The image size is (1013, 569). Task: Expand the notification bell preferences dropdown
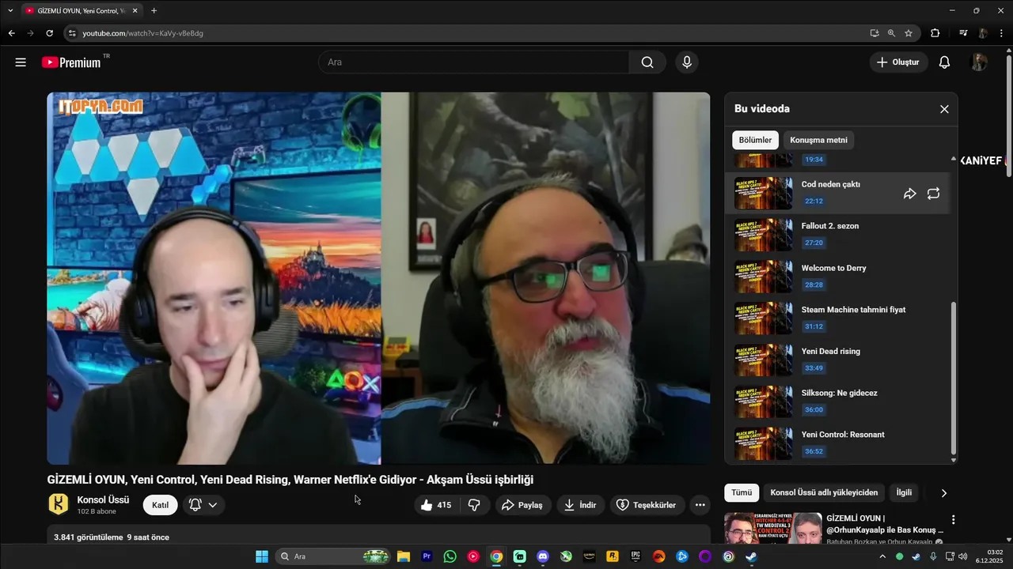(x=204, y=505)
